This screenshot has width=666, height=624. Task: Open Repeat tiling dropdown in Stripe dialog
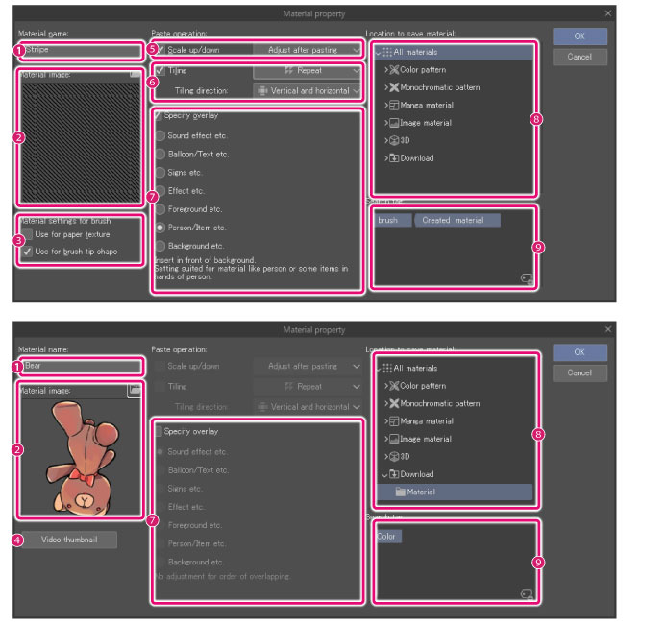click(x=308, y=71)
